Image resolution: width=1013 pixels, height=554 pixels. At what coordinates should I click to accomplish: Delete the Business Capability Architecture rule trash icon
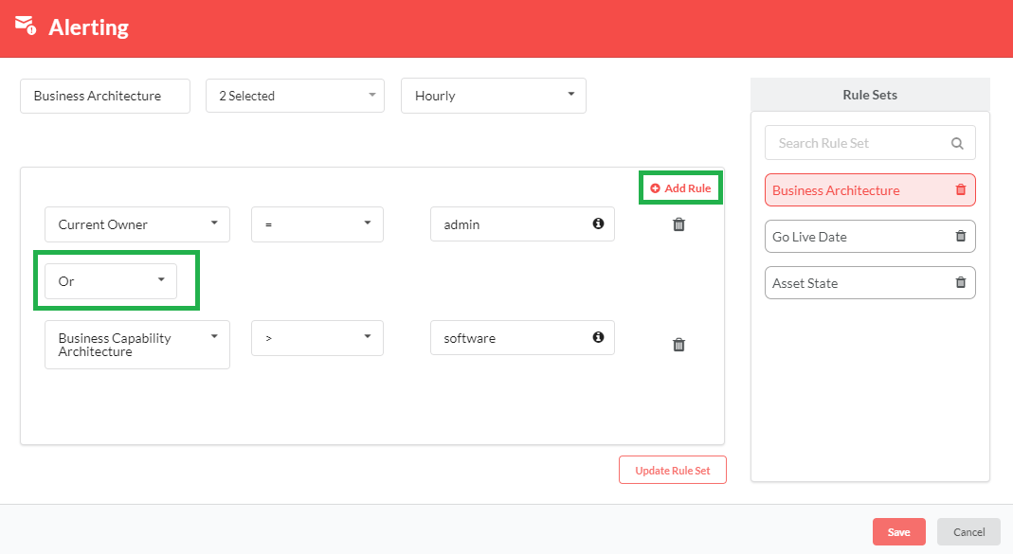click(x=678, y=344)
